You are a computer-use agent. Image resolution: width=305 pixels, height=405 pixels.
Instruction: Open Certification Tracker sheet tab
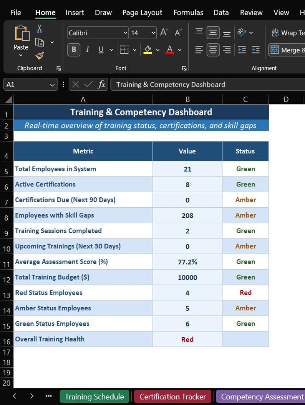click(x=172, y=397)
